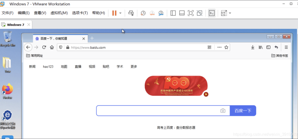Screen dimensions: 298x139
Task: Select the Firefox desktop shortcut
Action: click(8, 91)
